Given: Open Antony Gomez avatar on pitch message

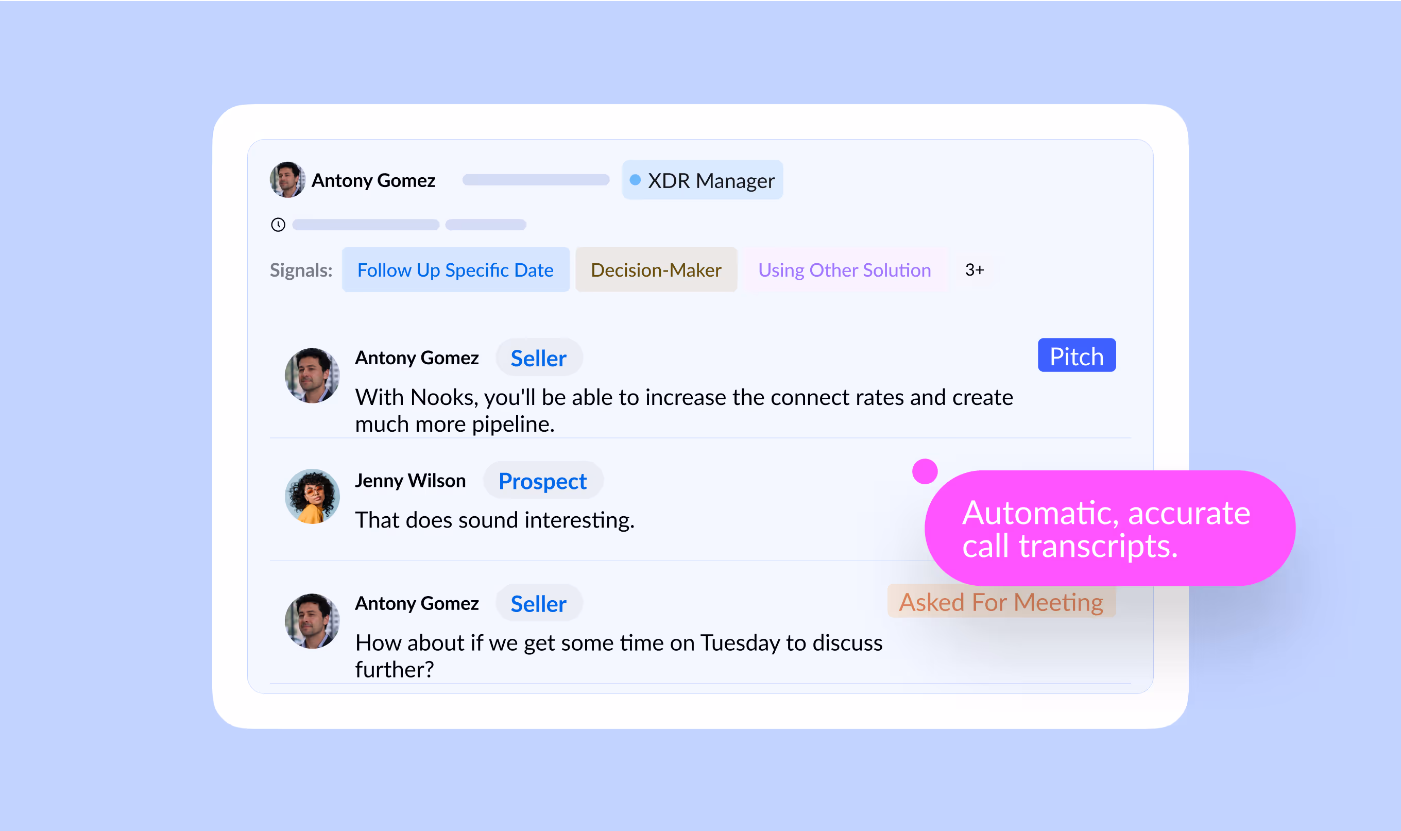Looking at the screenshot, I should (312, 376).
